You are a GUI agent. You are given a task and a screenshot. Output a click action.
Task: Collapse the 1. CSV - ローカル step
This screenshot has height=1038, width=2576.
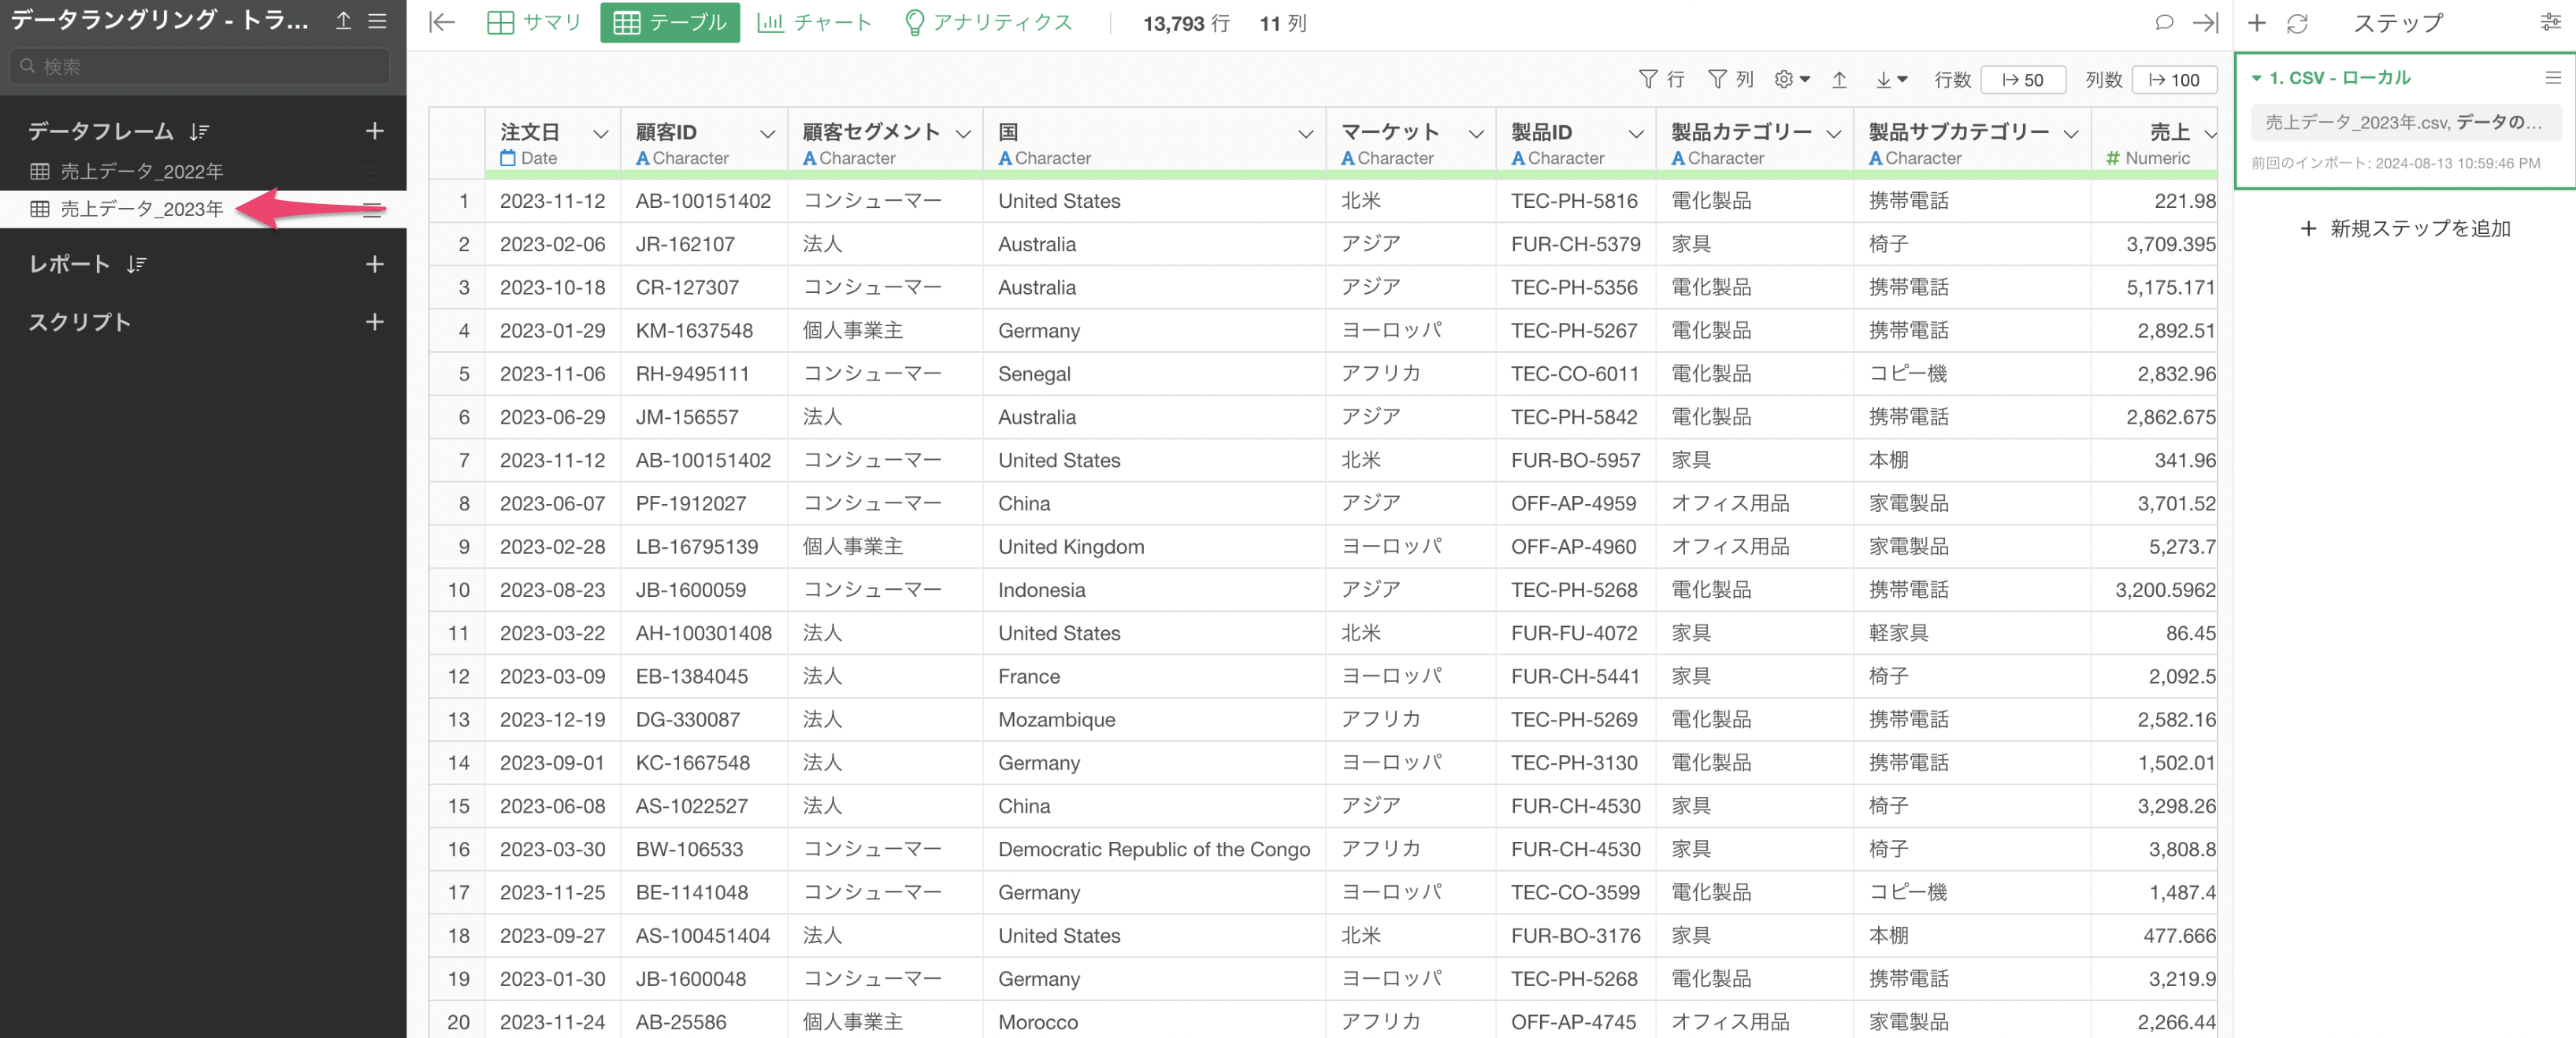[2256, 78]
